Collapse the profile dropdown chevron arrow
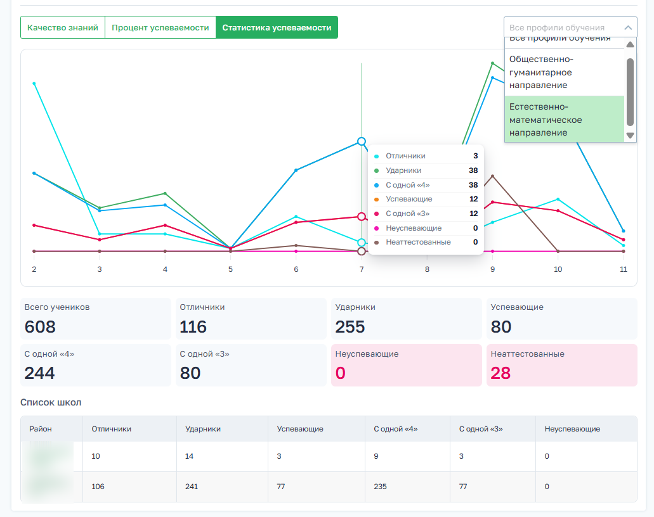Screen dimensions: 654x517 point(628,28)
